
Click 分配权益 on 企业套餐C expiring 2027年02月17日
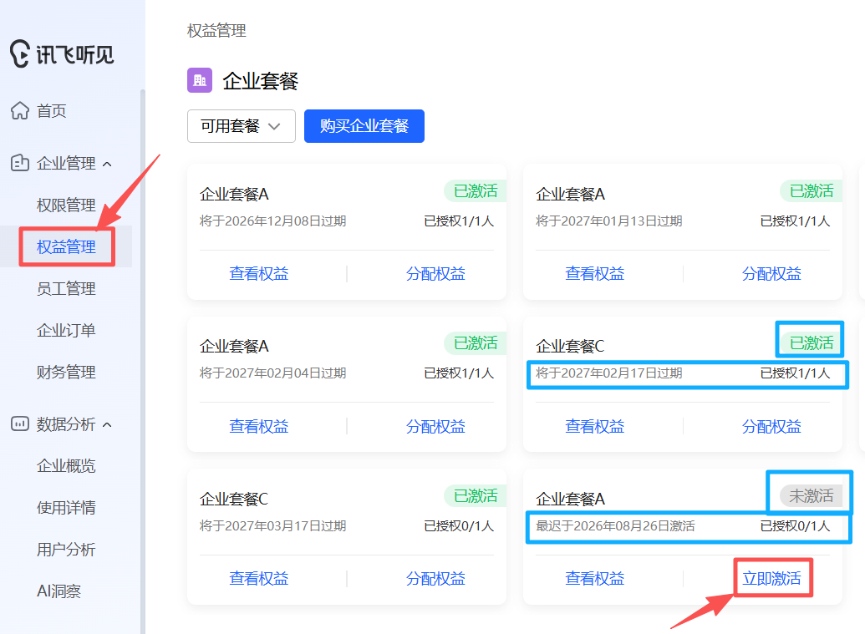click(772, 426)
